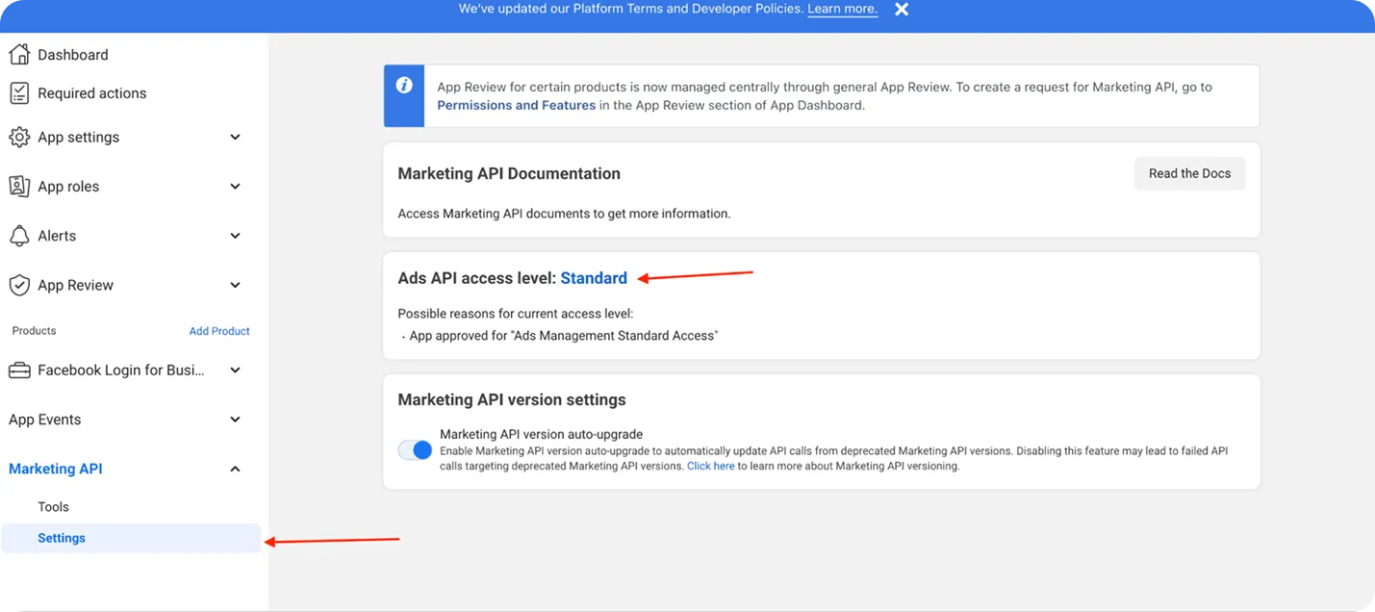The width and height of the screenshot is (1375, 612).
Task: Expand the App Review chevron
Action: 236,285
